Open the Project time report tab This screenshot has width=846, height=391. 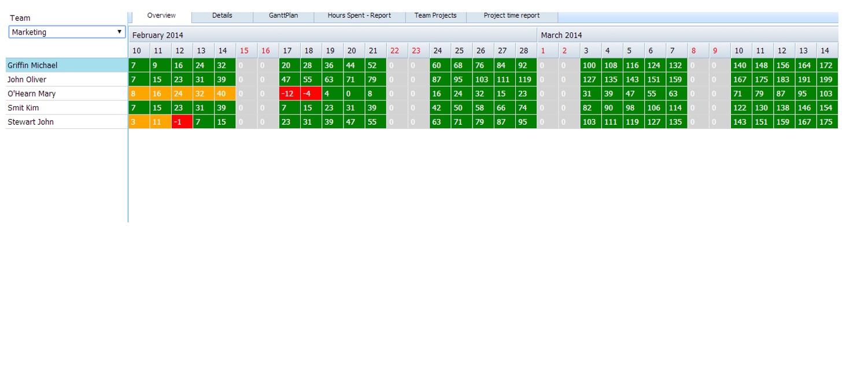pos(512,16)
